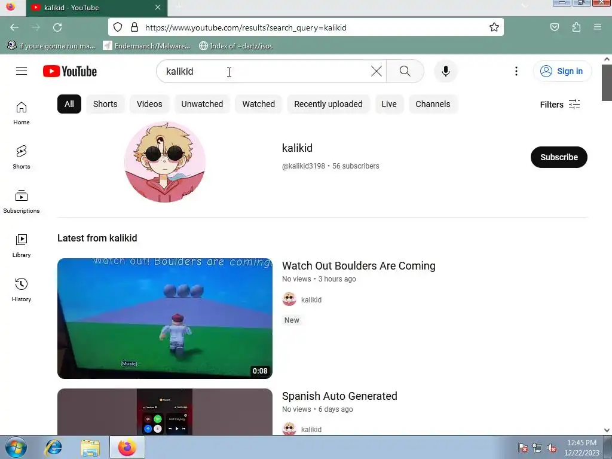View site padlock security info
Viewport: 612px width, 459px height.
[134, 27]
